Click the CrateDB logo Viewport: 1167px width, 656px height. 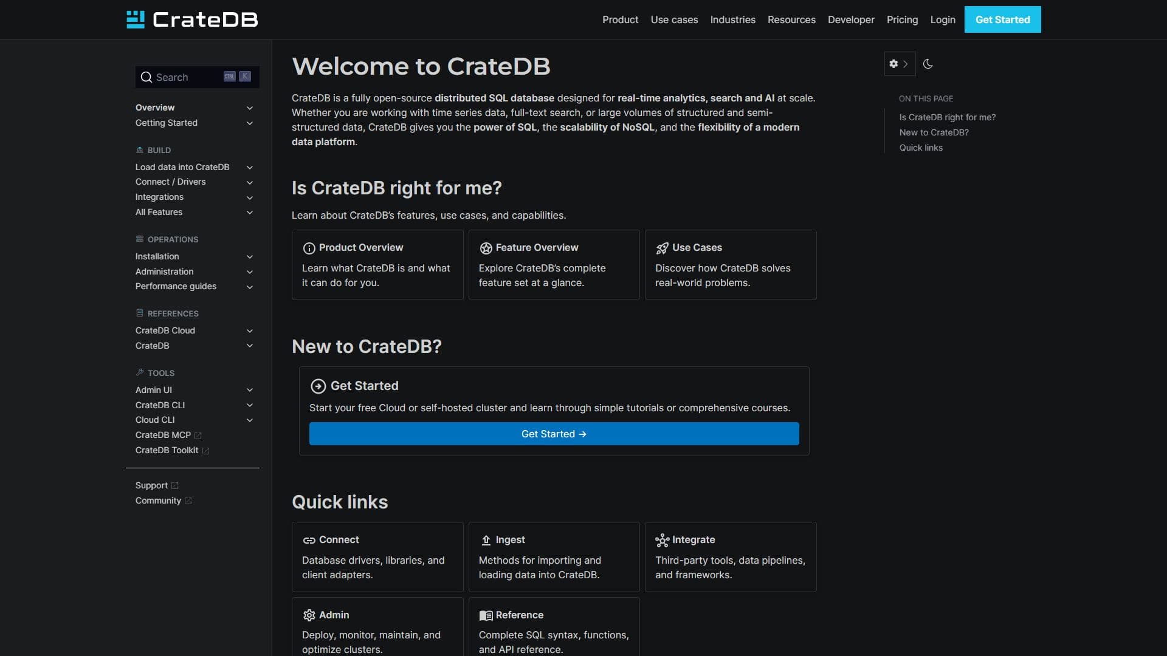tap(192, 19)
